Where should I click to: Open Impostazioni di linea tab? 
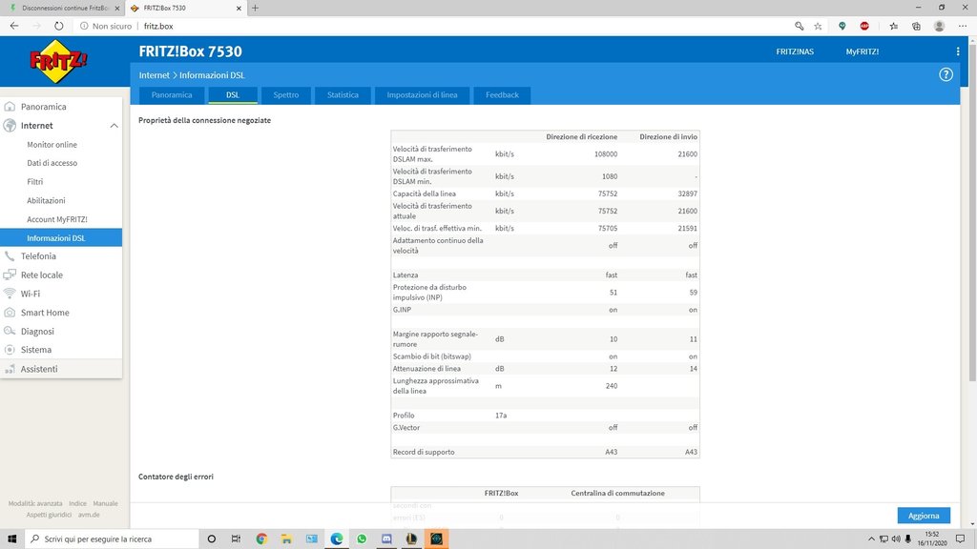[422, 95]
